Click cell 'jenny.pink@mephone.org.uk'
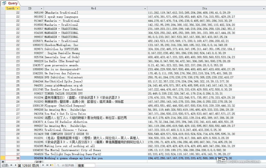Screen dimensions: 266x168 (95, 85)
